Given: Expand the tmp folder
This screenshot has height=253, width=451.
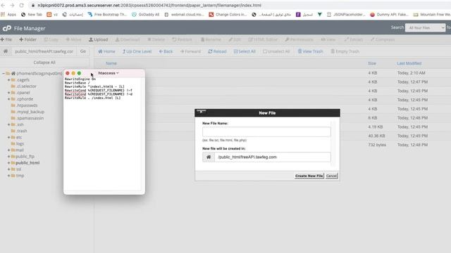Looking at the screenshot, I should [x=8, y=176].
